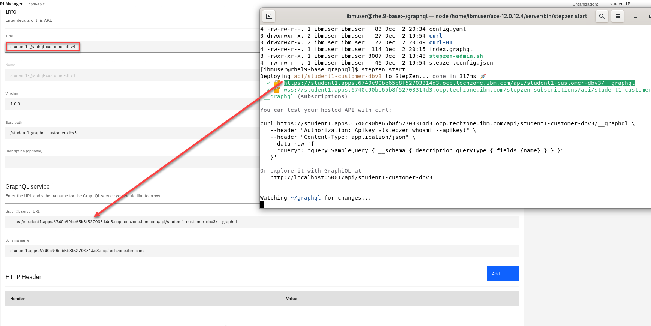Click the wss subscriptions URL in terminal
The height and width of the screenshot is (326, 651).
pyautogui.click(x=465, y=90)
